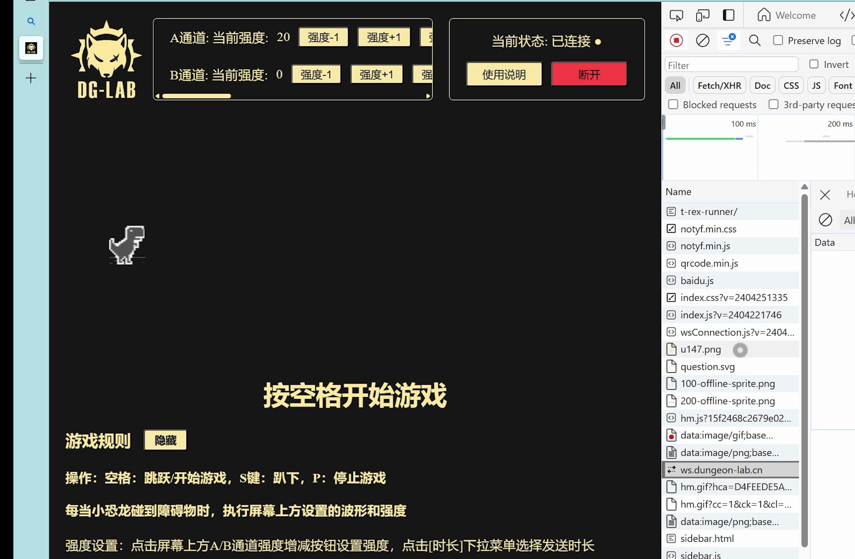The image size is (855, 559).
Task: Click the DG-LAB wolf logo
Action: click(106, 59)
